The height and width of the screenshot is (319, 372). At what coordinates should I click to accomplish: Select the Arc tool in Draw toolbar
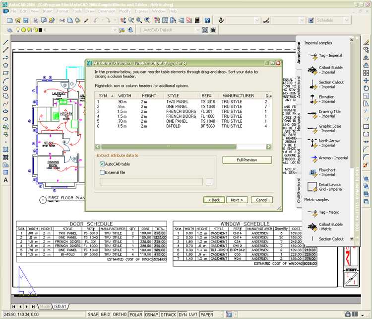5,81
